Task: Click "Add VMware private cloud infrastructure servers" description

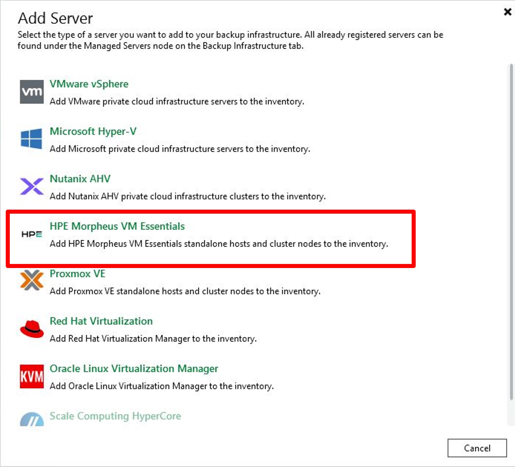Action: coord(177,102)
